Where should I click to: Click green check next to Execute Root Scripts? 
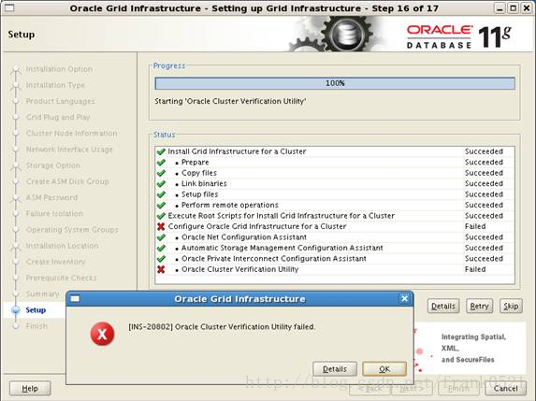coord(161,216)
